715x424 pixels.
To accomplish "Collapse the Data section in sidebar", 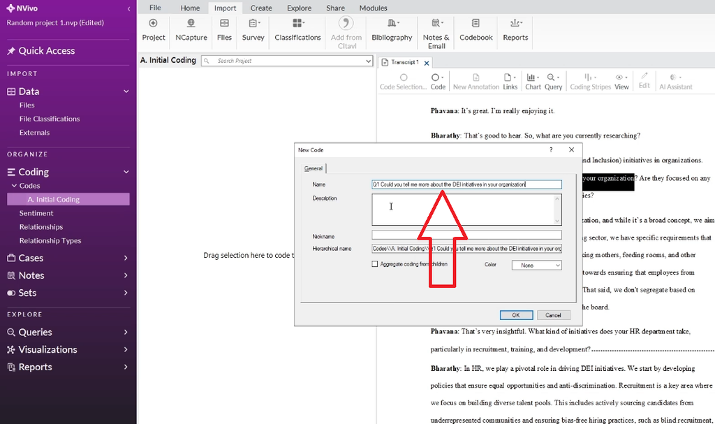I will coord(126,92).
